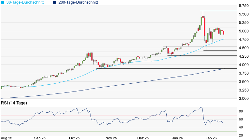The width and height of the screenshot is (249, 140).
Task: Click the RSI axis value 80
Action: pos(242,111)
